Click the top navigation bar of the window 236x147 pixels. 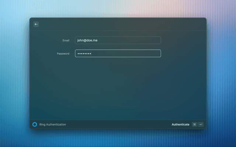click(x=118, y=24)
